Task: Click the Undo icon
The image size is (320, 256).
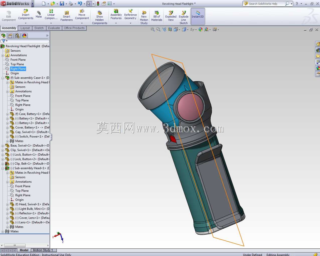Action: tap(80, 4)
